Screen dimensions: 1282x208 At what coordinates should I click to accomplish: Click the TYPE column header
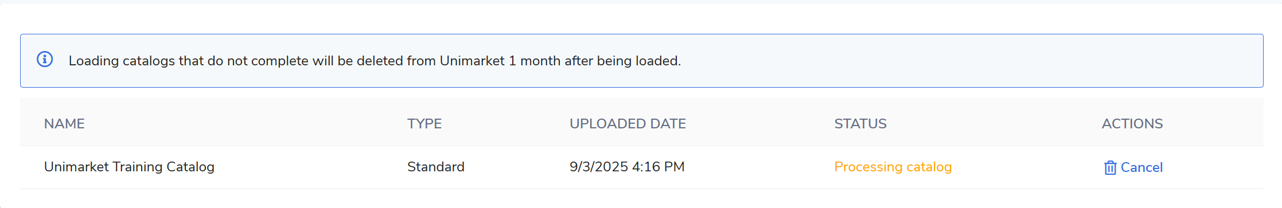(424, 124)
